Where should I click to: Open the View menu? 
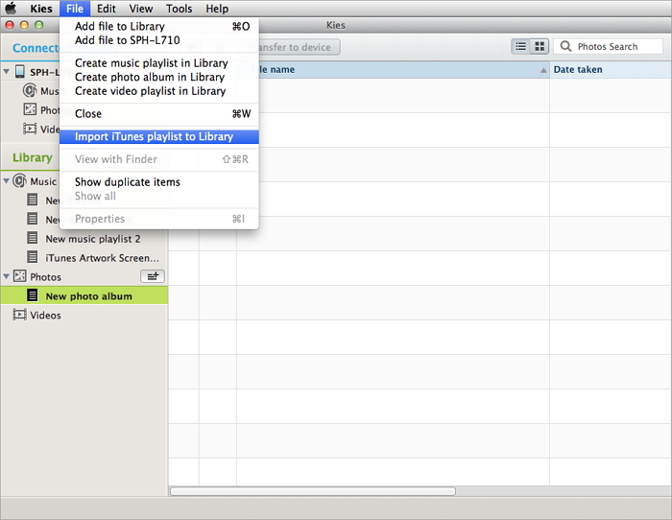click(141, 9)
